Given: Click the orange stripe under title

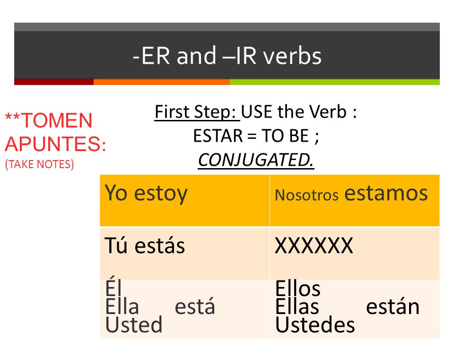Looking at the screenshot, I should pyautogui.click(x=162, y=82).
